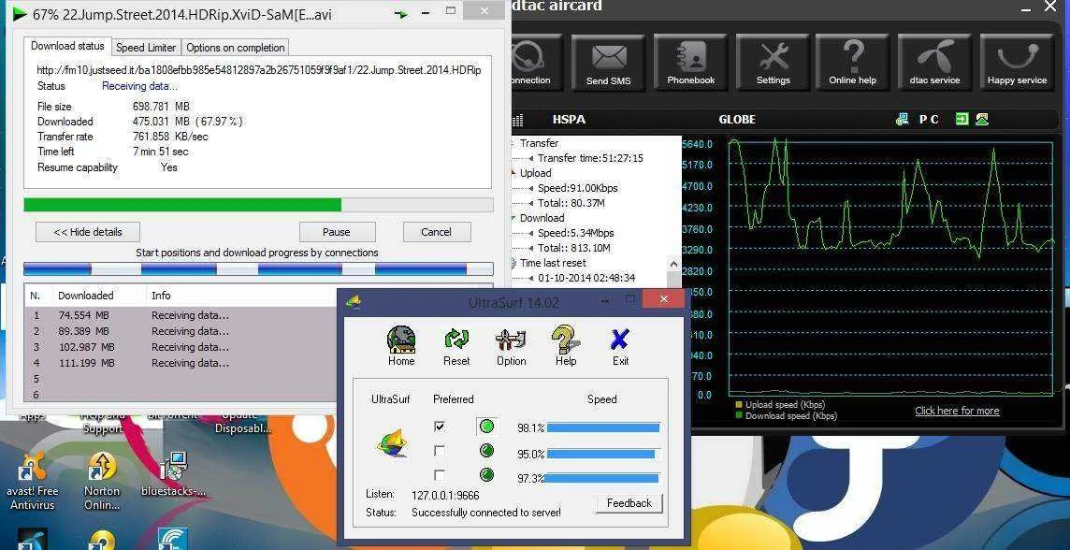The width and height of the screenshot is (1070, 550).
Task: Select Upload Speed:91.00Kbps tree entry
Action: pos(577,188)
